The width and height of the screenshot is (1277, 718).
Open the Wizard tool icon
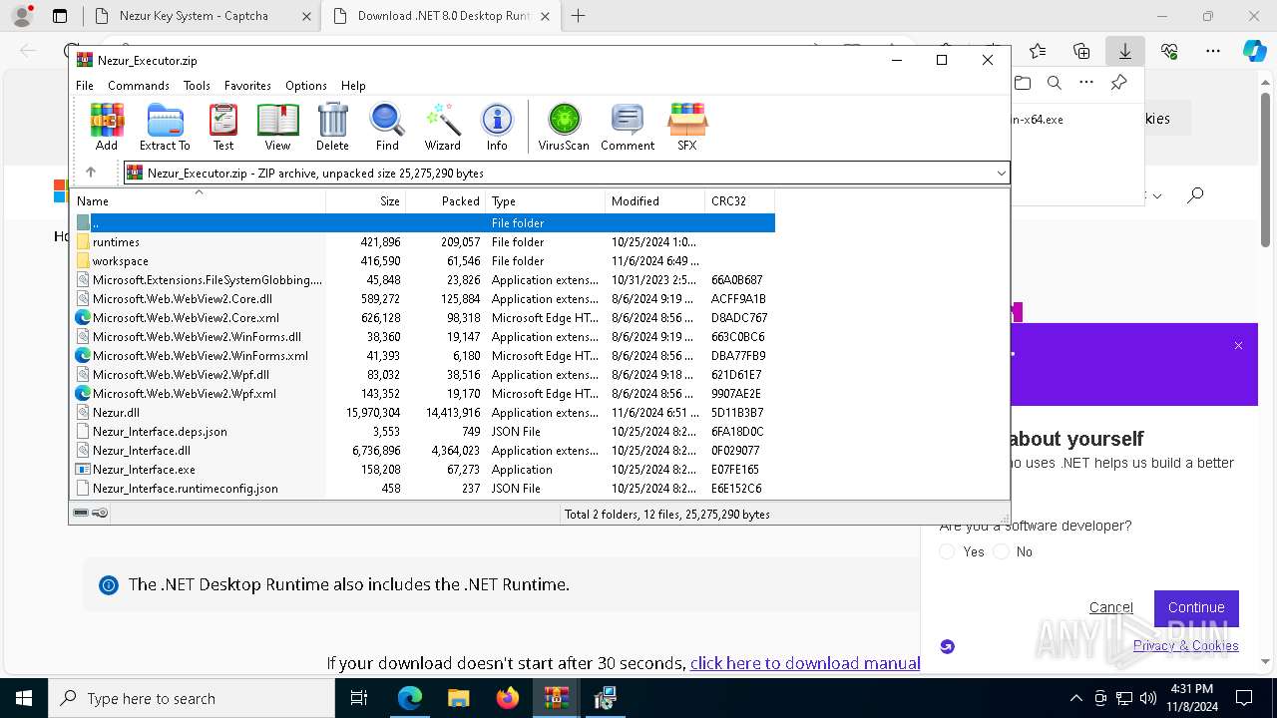pos(442,127)
